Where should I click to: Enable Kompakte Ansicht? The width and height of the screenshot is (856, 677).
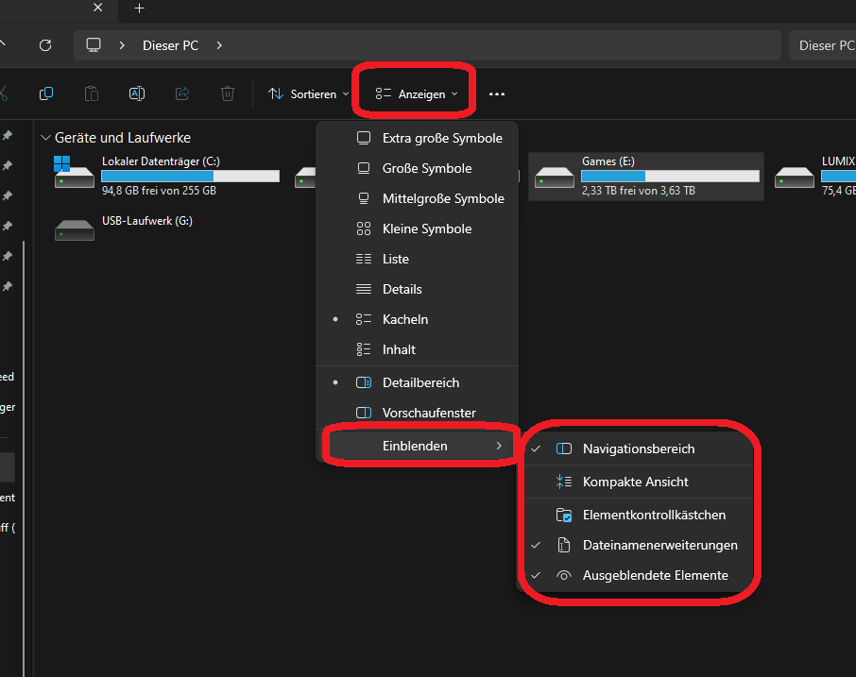(639, 482)
